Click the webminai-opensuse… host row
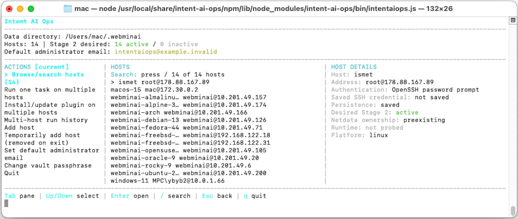Viewport: 518px width, 219px height. pyautogui.click(x=188, y=150)
